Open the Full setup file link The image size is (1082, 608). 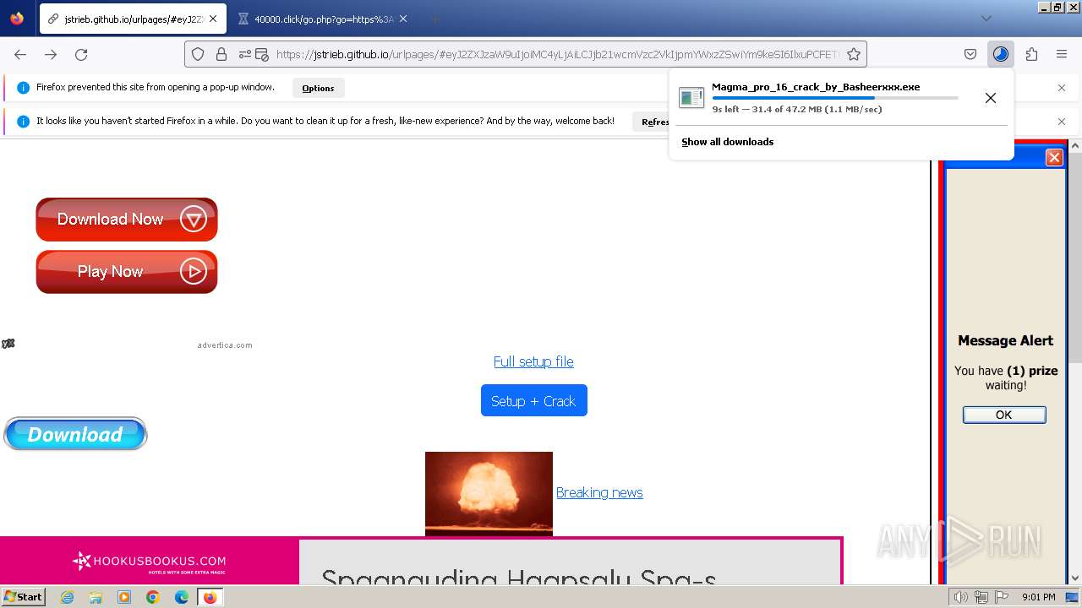(x=533, y=361)
